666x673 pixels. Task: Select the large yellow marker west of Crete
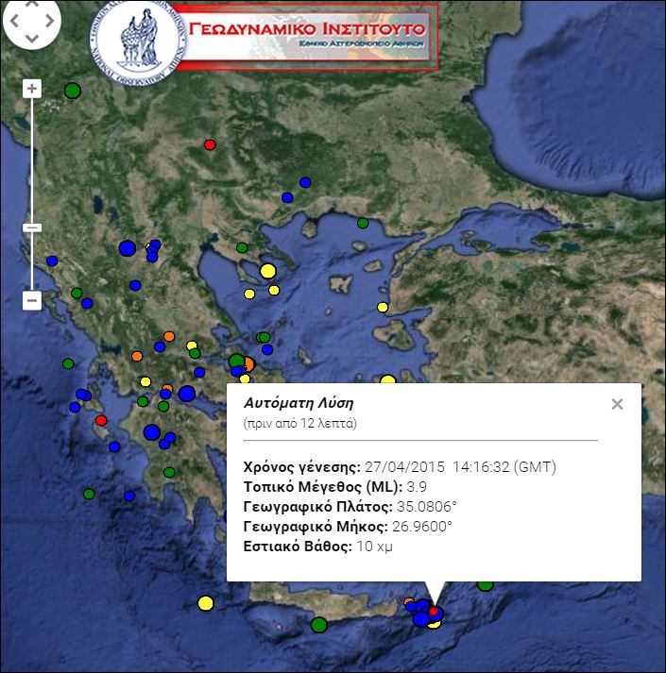pos(206,603)
